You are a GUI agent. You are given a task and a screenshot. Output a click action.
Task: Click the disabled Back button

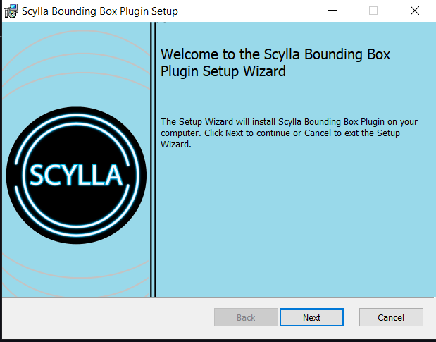point(246,317)
